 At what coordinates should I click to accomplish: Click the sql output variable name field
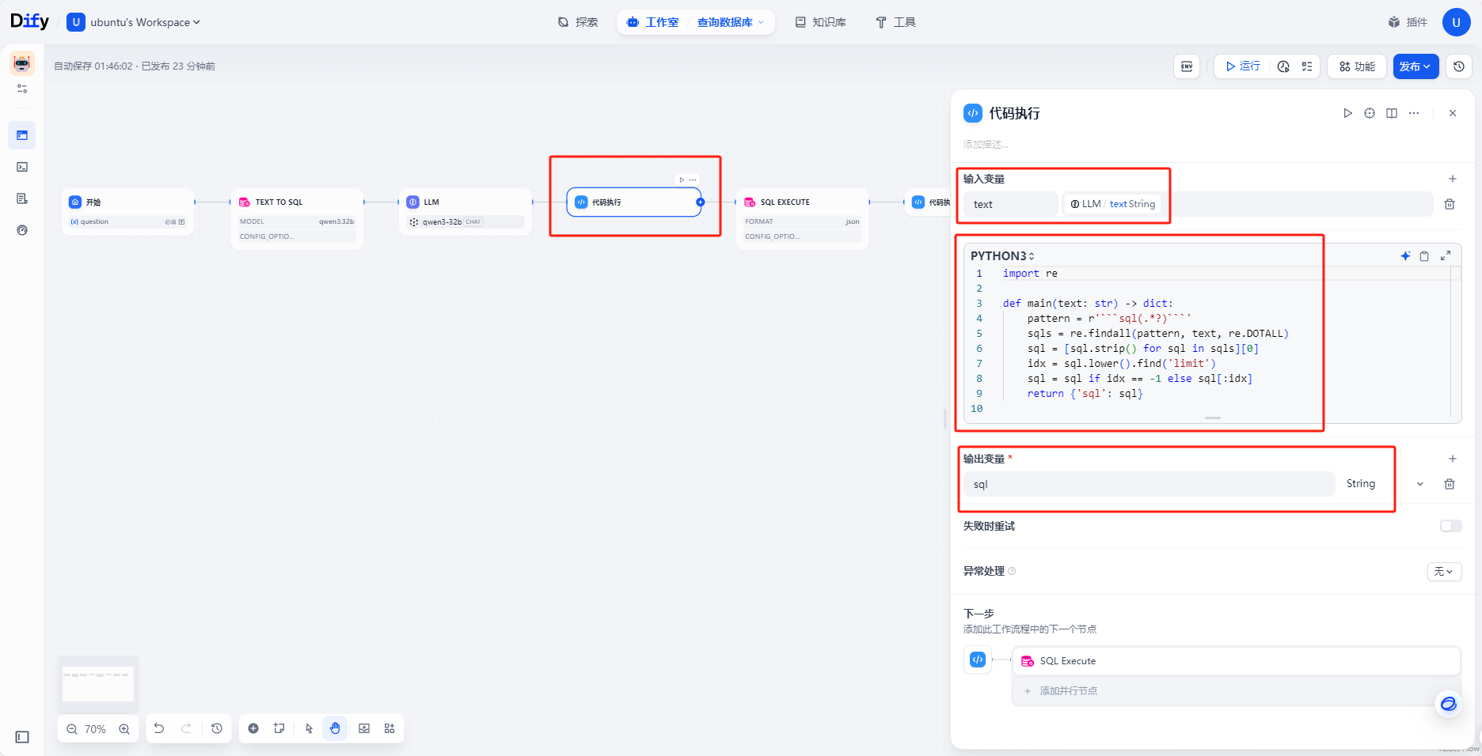(x=1149, y=484)
